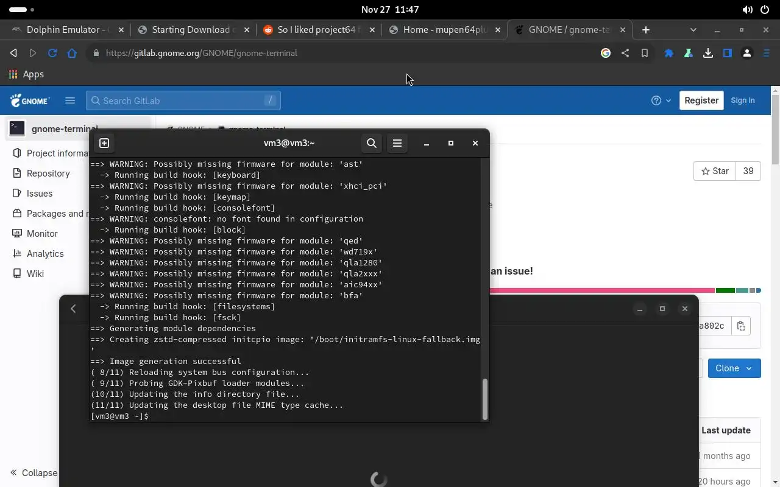The width and height of the screenshot is (780, 487).
Task: Click Last update column header
Action: (726, 430)
